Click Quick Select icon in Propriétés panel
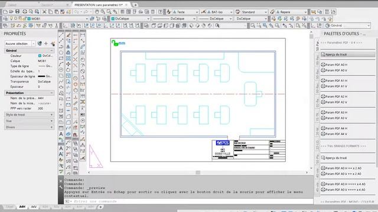 (x=53, y=44)
